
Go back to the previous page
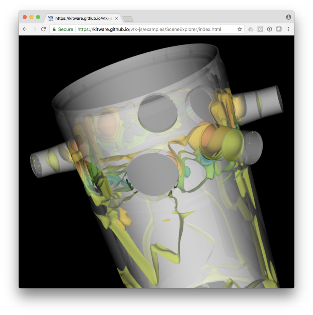(x=25, y=29)
